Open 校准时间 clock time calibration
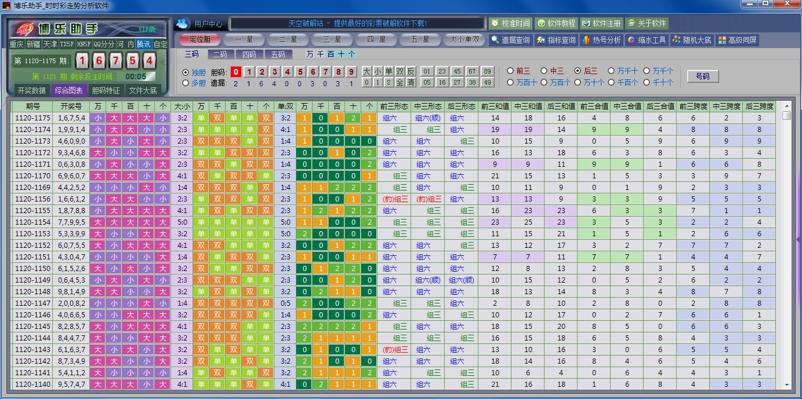 [510, 24]
